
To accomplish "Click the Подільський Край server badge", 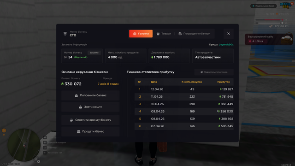I will point(263,6).
